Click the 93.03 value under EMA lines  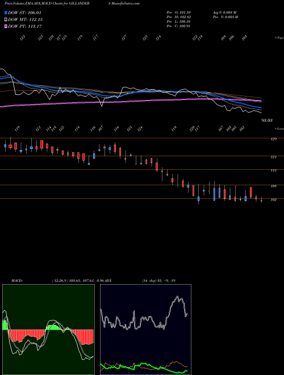267,120
